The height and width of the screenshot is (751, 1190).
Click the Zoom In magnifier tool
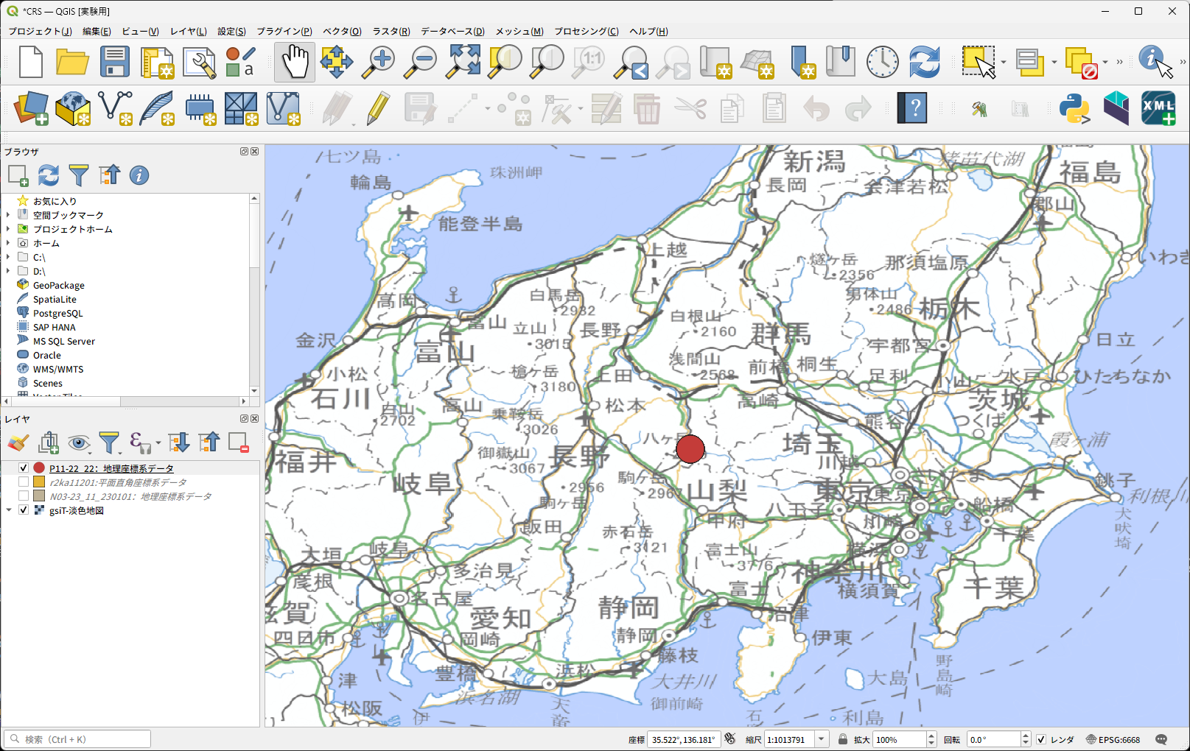tap(379, 61)
